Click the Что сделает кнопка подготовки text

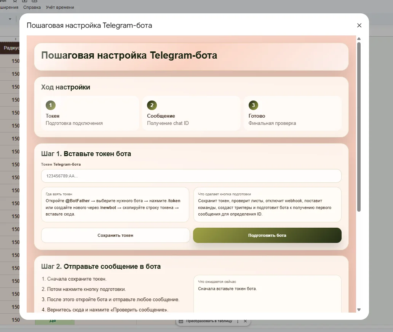(224, 194)
